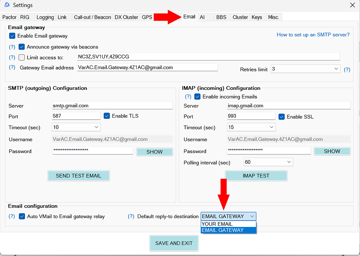Enable the Limit access to checkbox
This screenshot has width=360, height=256.
pyautogui.click(x=22, y=57)
